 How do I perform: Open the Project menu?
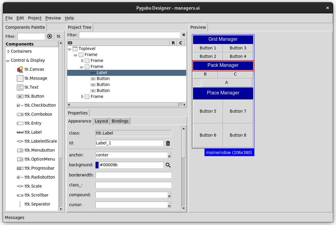coord(35,18)
